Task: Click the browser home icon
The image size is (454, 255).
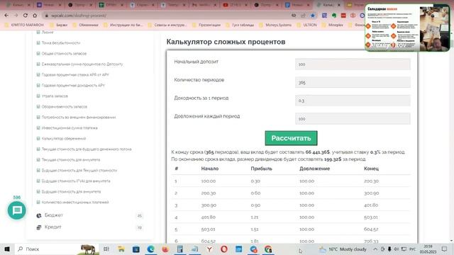Action: 35,16
